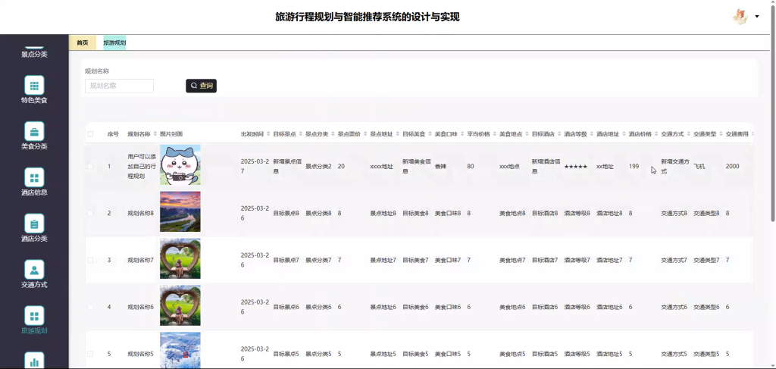Sort by 酒店等级 column arrows
The image size is (776, 369).
coord(592,134)
